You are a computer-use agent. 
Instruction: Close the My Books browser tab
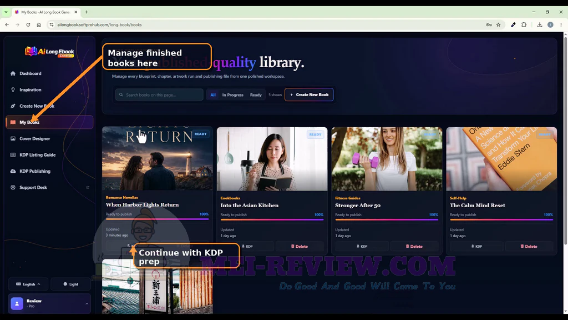coord(75,12)
